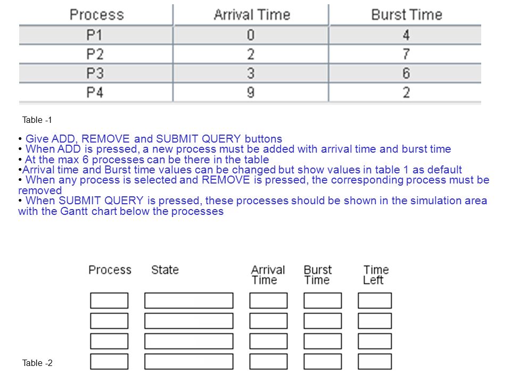The height and width of the screenshot is (383, 511).
Task: Click the Burst Time column header
Action: (x=406, y=15)
